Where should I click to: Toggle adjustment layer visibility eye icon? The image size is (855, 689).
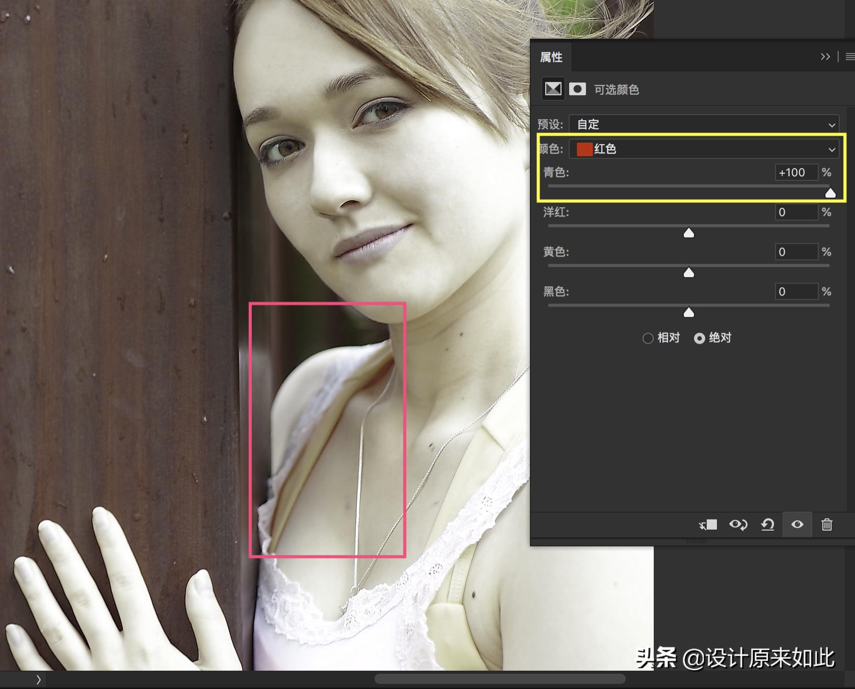(797, 525)
